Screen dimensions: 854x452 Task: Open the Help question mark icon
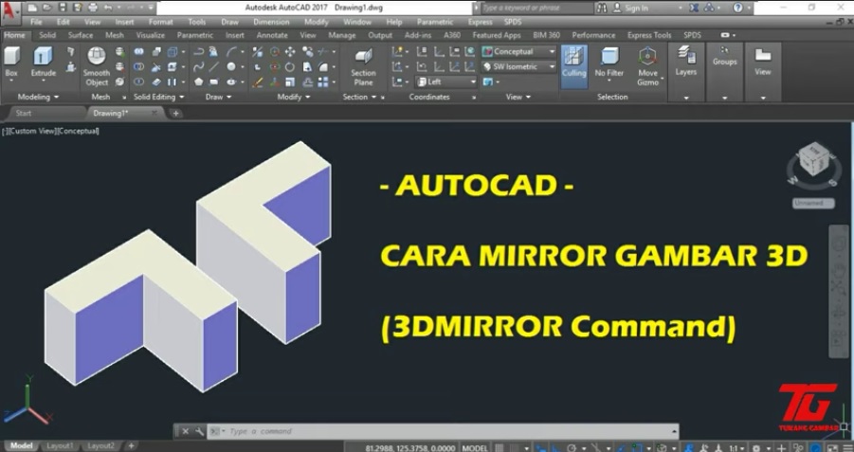tap(737, 8)
